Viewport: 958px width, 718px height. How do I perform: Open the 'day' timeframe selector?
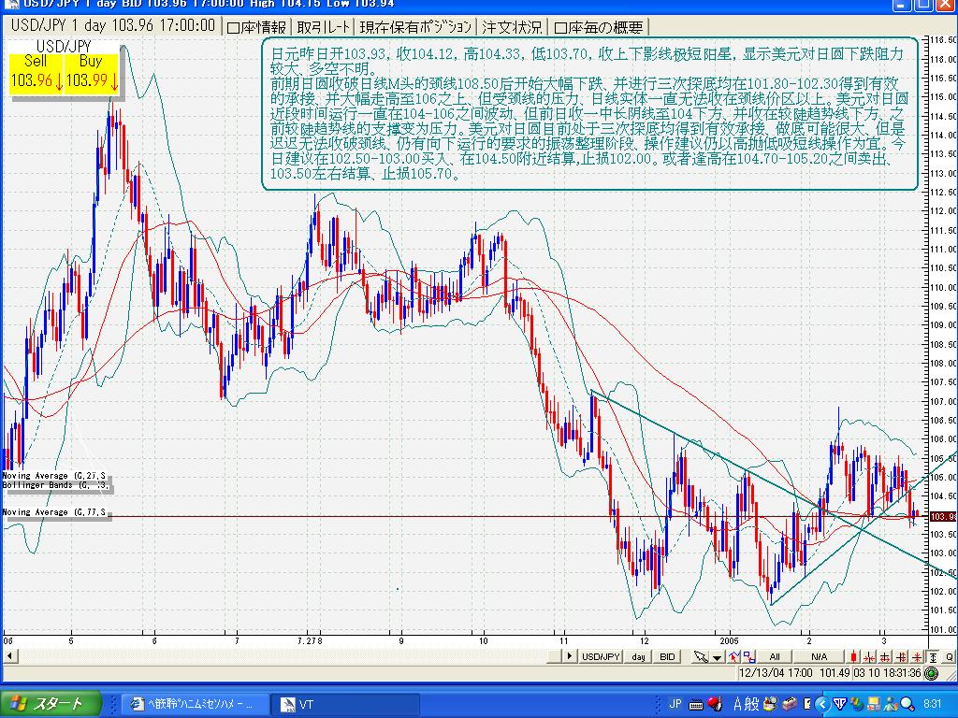(638, 657)
